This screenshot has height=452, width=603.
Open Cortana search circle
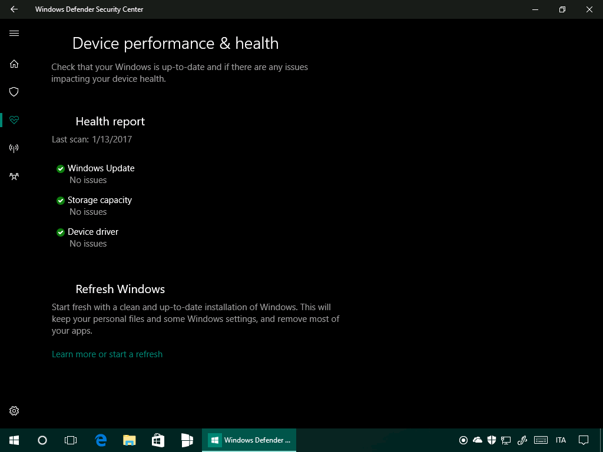point(42,440)
